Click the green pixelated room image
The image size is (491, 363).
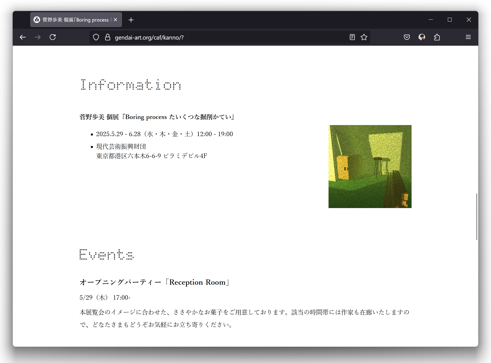click(370, 167)
